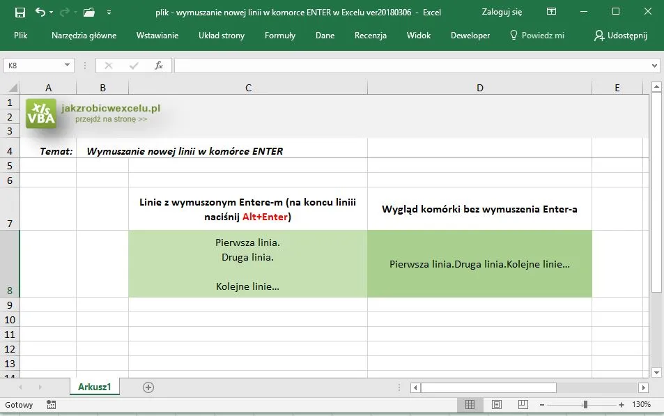Switch to Normal view icon
The image size is (664, 416).
click(470, 405)
